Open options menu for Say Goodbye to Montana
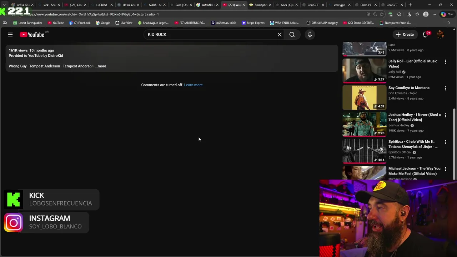 445,89
